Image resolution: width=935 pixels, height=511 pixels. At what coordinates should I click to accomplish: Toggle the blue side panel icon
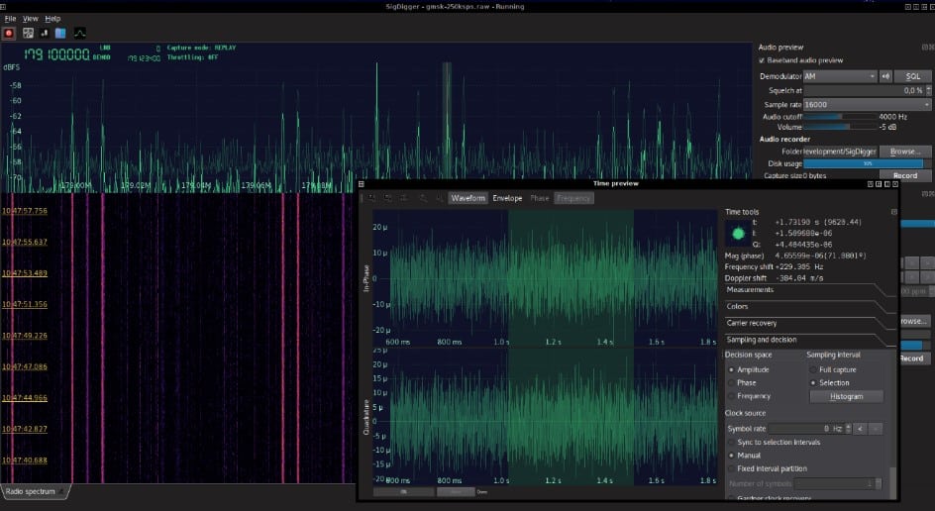[60, 34]
